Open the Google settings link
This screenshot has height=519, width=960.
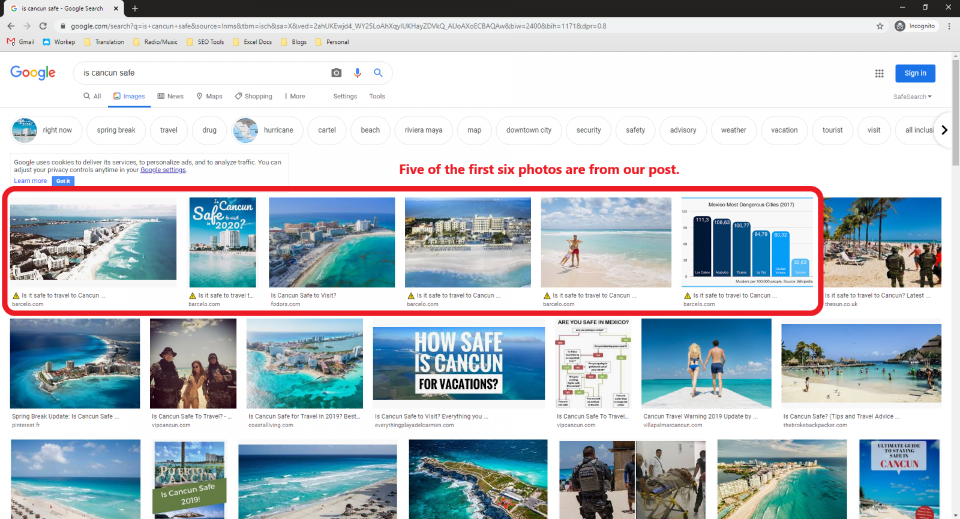tap(163, 170)
